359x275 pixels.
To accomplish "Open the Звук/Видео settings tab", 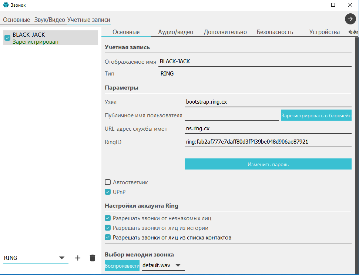I will (x=50, y=20).
